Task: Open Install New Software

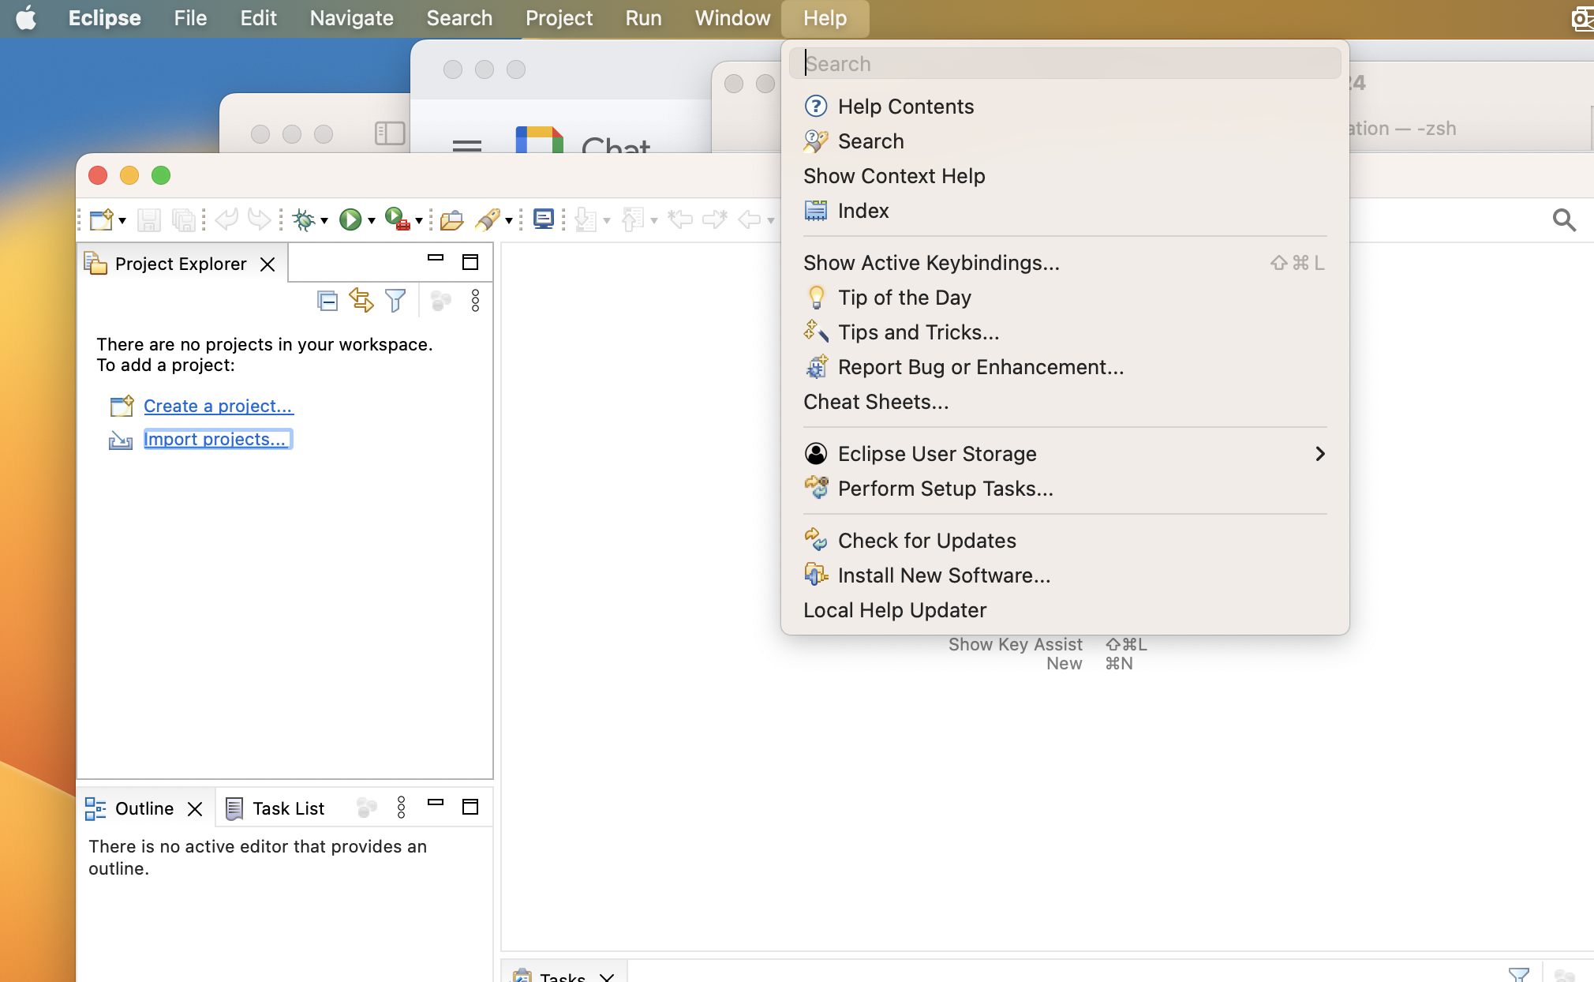Action: coord(1065,575)
